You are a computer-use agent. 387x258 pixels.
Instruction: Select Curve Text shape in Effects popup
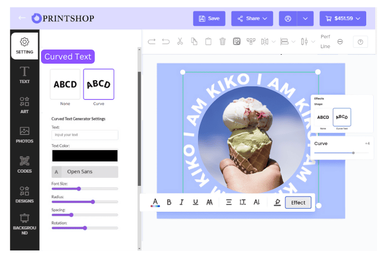click(342, 117)
